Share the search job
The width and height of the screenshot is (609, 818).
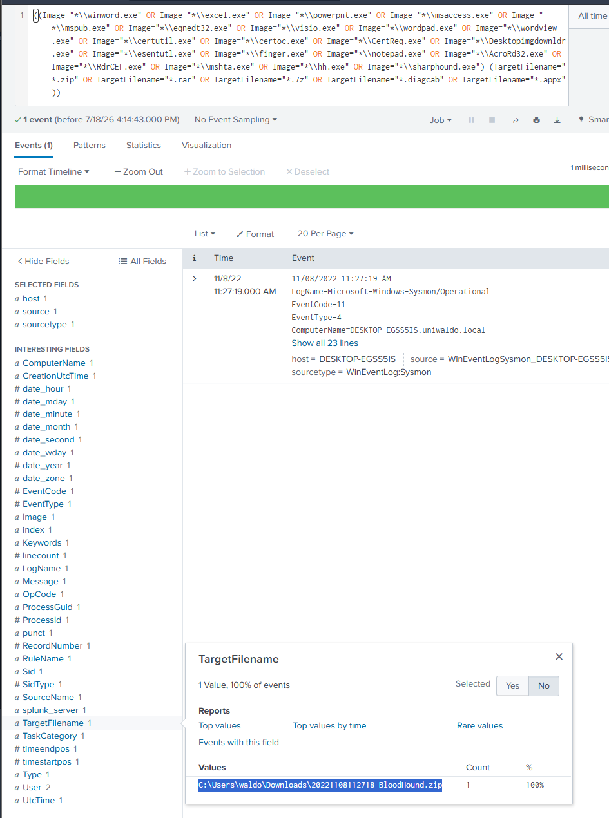(516, 120)
